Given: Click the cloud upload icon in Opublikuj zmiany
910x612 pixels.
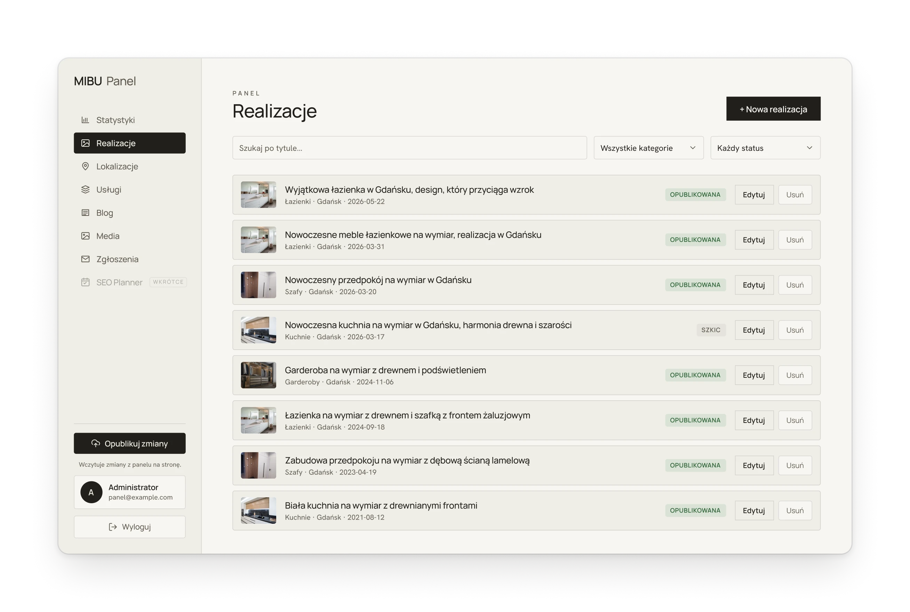Looking at the screenshot, I should [x=96, y=443].
